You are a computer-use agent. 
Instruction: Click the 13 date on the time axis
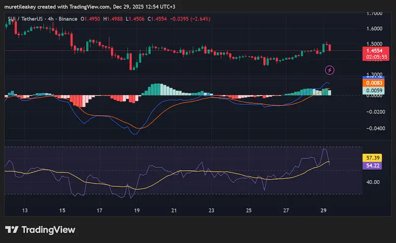24,210
